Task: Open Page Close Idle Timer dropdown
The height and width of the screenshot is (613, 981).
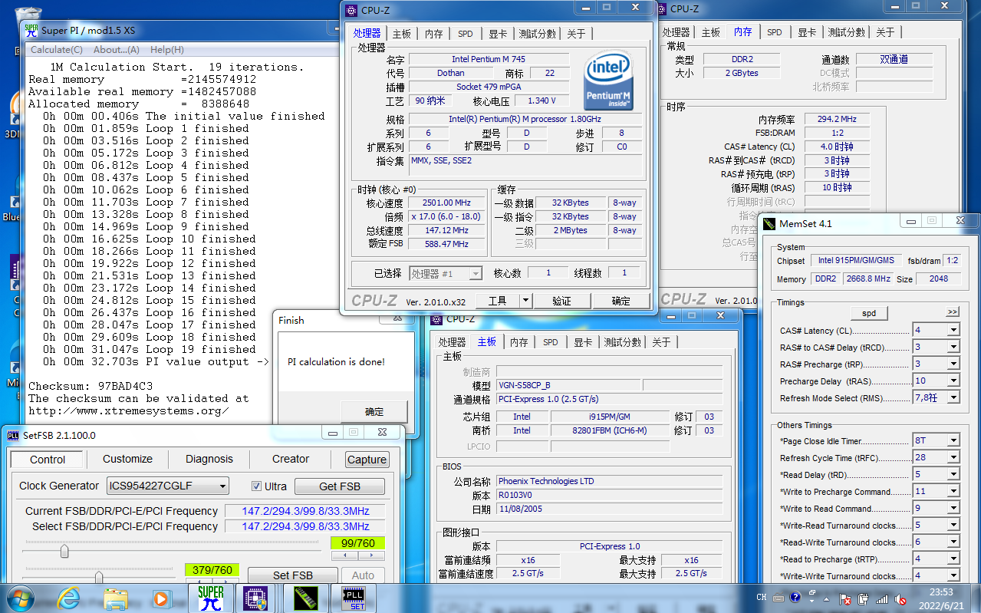Action: [953, 441]
